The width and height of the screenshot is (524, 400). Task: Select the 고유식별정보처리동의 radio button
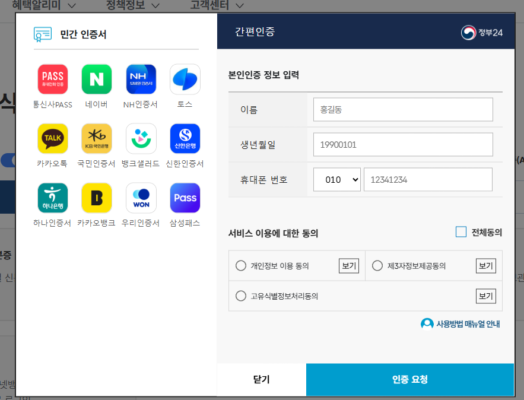pyautogui.click(x=240, y=296)
